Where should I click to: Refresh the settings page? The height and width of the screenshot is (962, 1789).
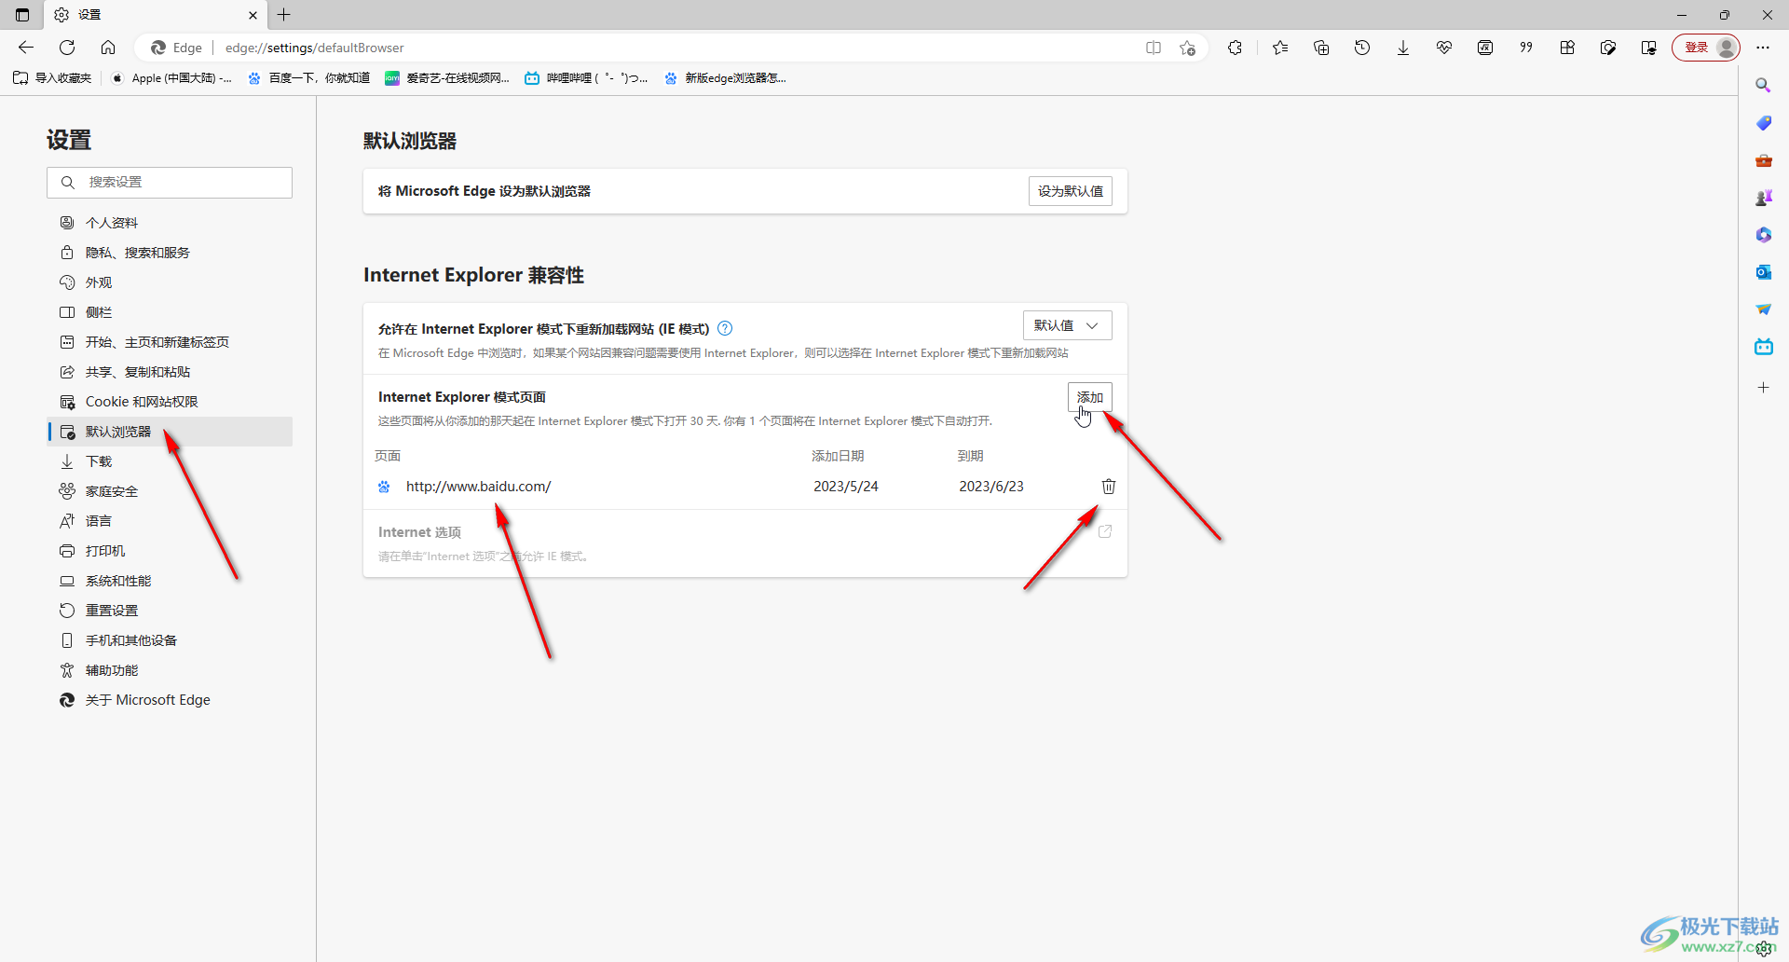click(67, 48)
